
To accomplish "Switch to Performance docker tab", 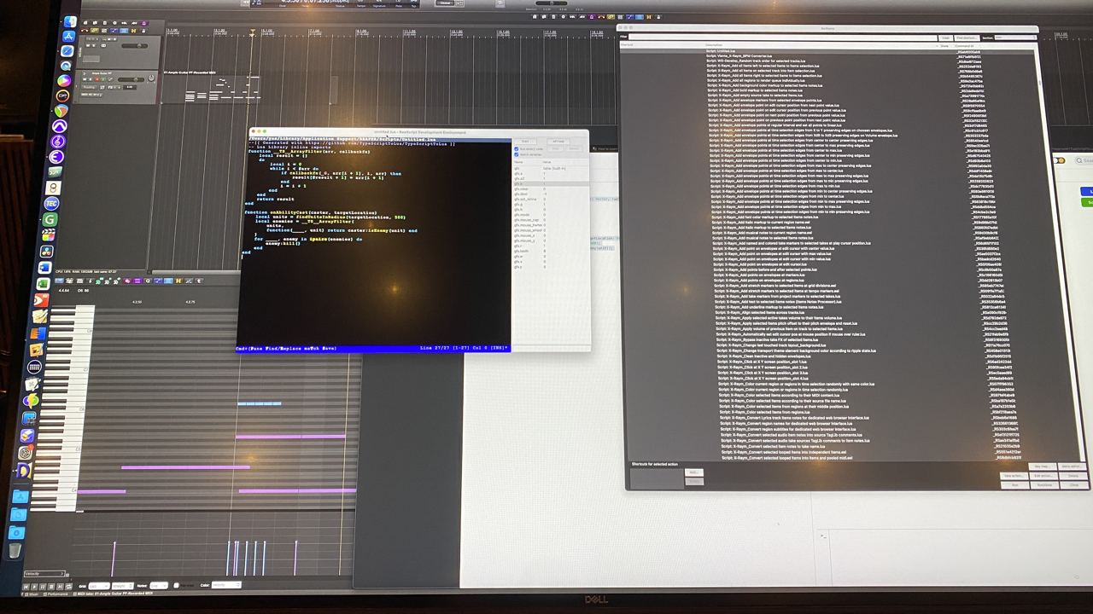I will [56, 595].
